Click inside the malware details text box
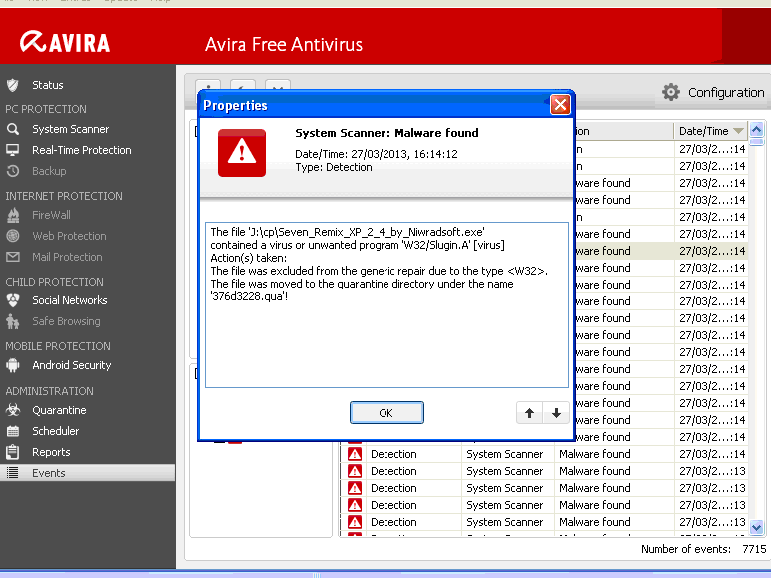 click(386, 304)
